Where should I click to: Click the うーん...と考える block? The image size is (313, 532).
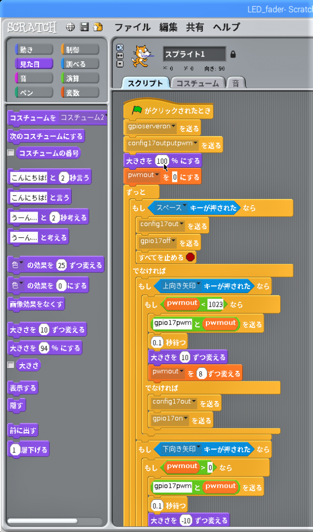pos(38,238)
